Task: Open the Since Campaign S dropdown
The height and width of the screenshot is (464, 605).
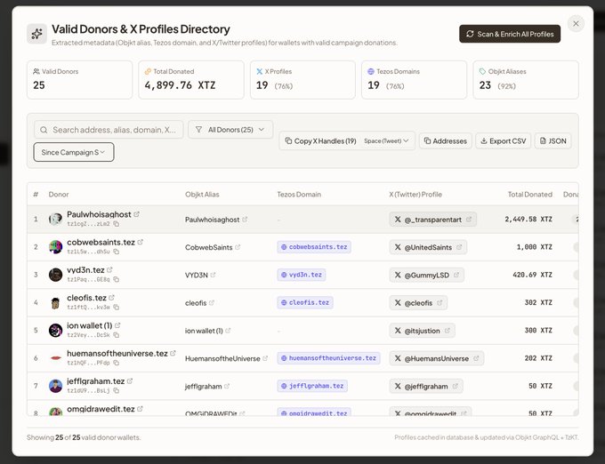Action: coord(74,152)
